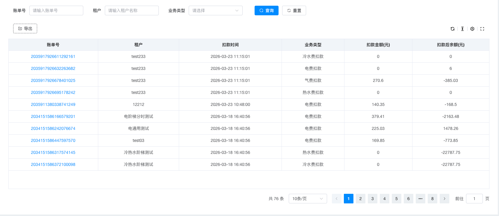Screen dimensions: 499x216
Task: Click the balance cell -2163.48
Action: tap(451, 116)
